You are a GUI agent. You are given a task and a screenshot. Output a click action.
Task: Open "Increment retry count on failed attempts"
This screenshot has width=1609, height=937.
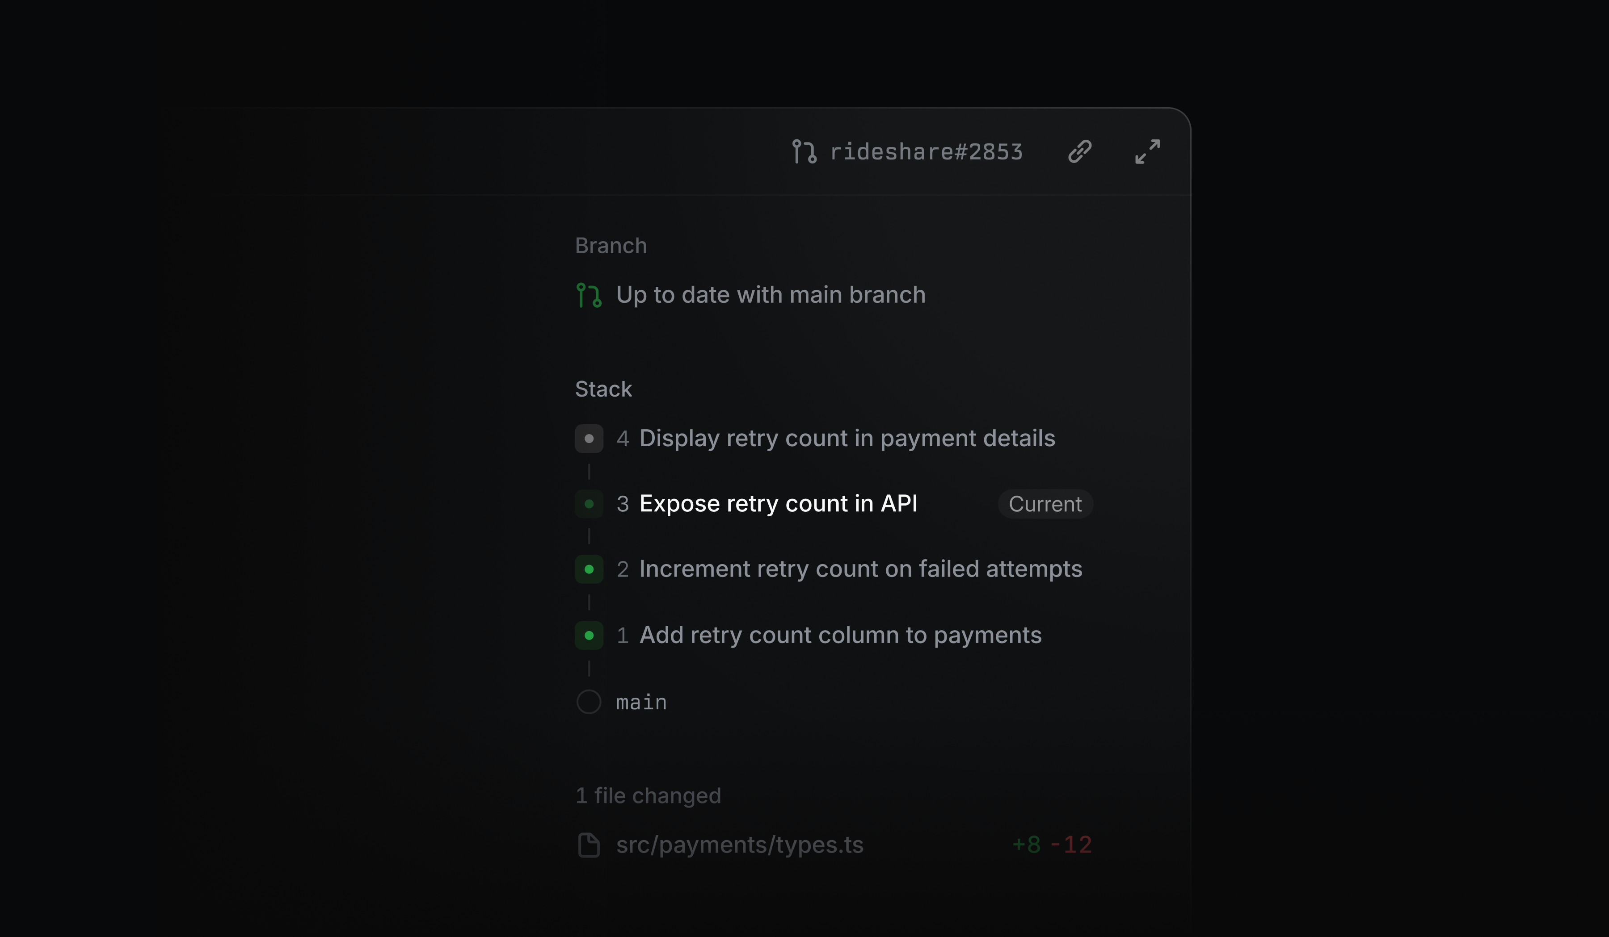tap(861, 569)
